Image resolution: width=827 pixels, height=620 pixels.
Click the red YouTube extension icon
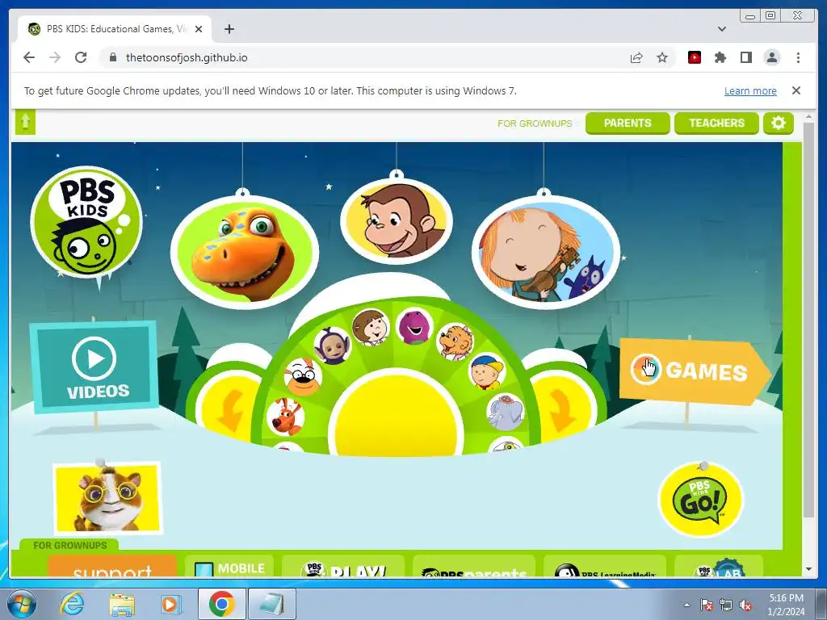tap(695, 57)
